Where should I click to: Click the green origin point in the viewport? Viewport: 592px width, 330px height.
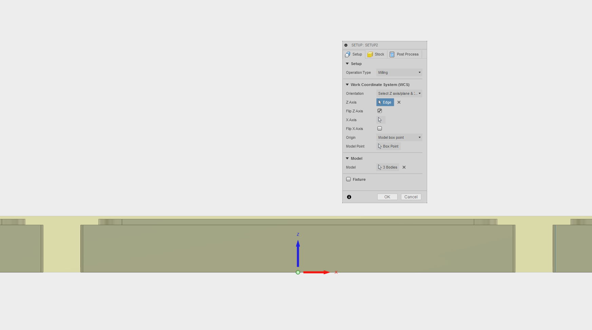(x=298, y=272)
